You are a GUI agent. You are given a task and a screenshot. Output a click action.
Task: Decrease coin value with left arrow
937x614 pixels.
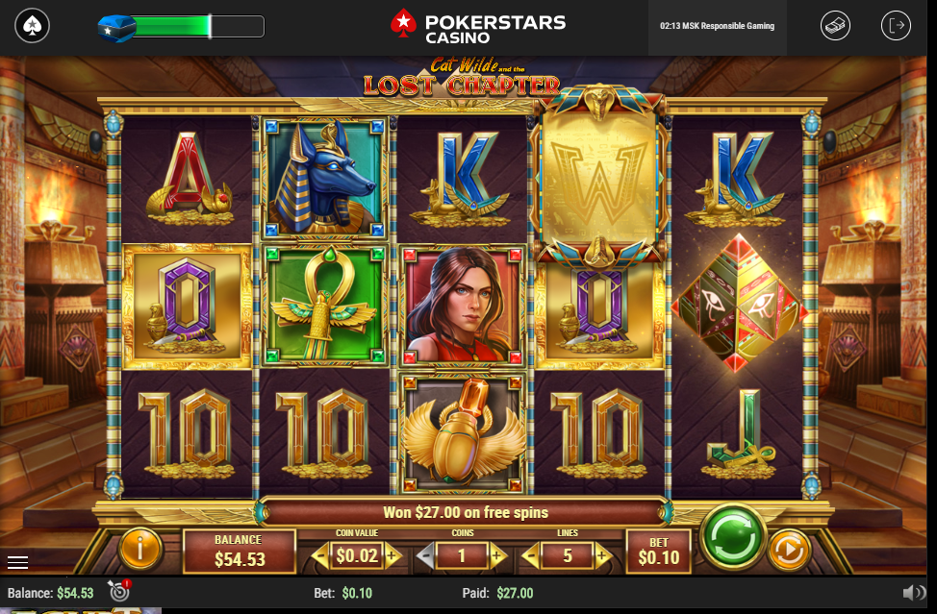tap(321, 556)
